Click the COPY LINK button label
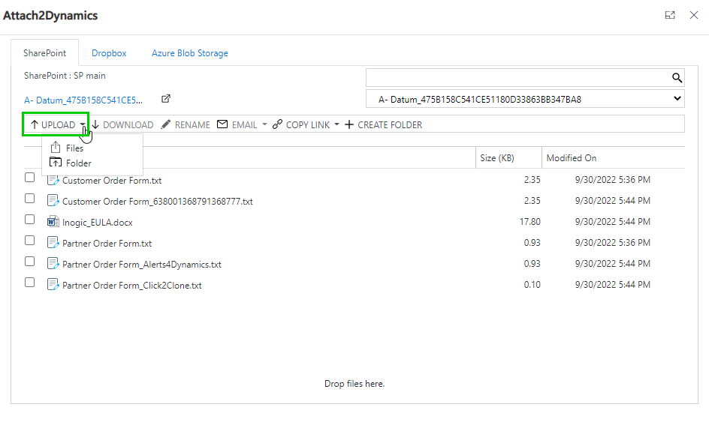 coord(308,124)
